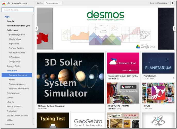
Task: Select For Your Desktop collection
Action: click(16, 48)
